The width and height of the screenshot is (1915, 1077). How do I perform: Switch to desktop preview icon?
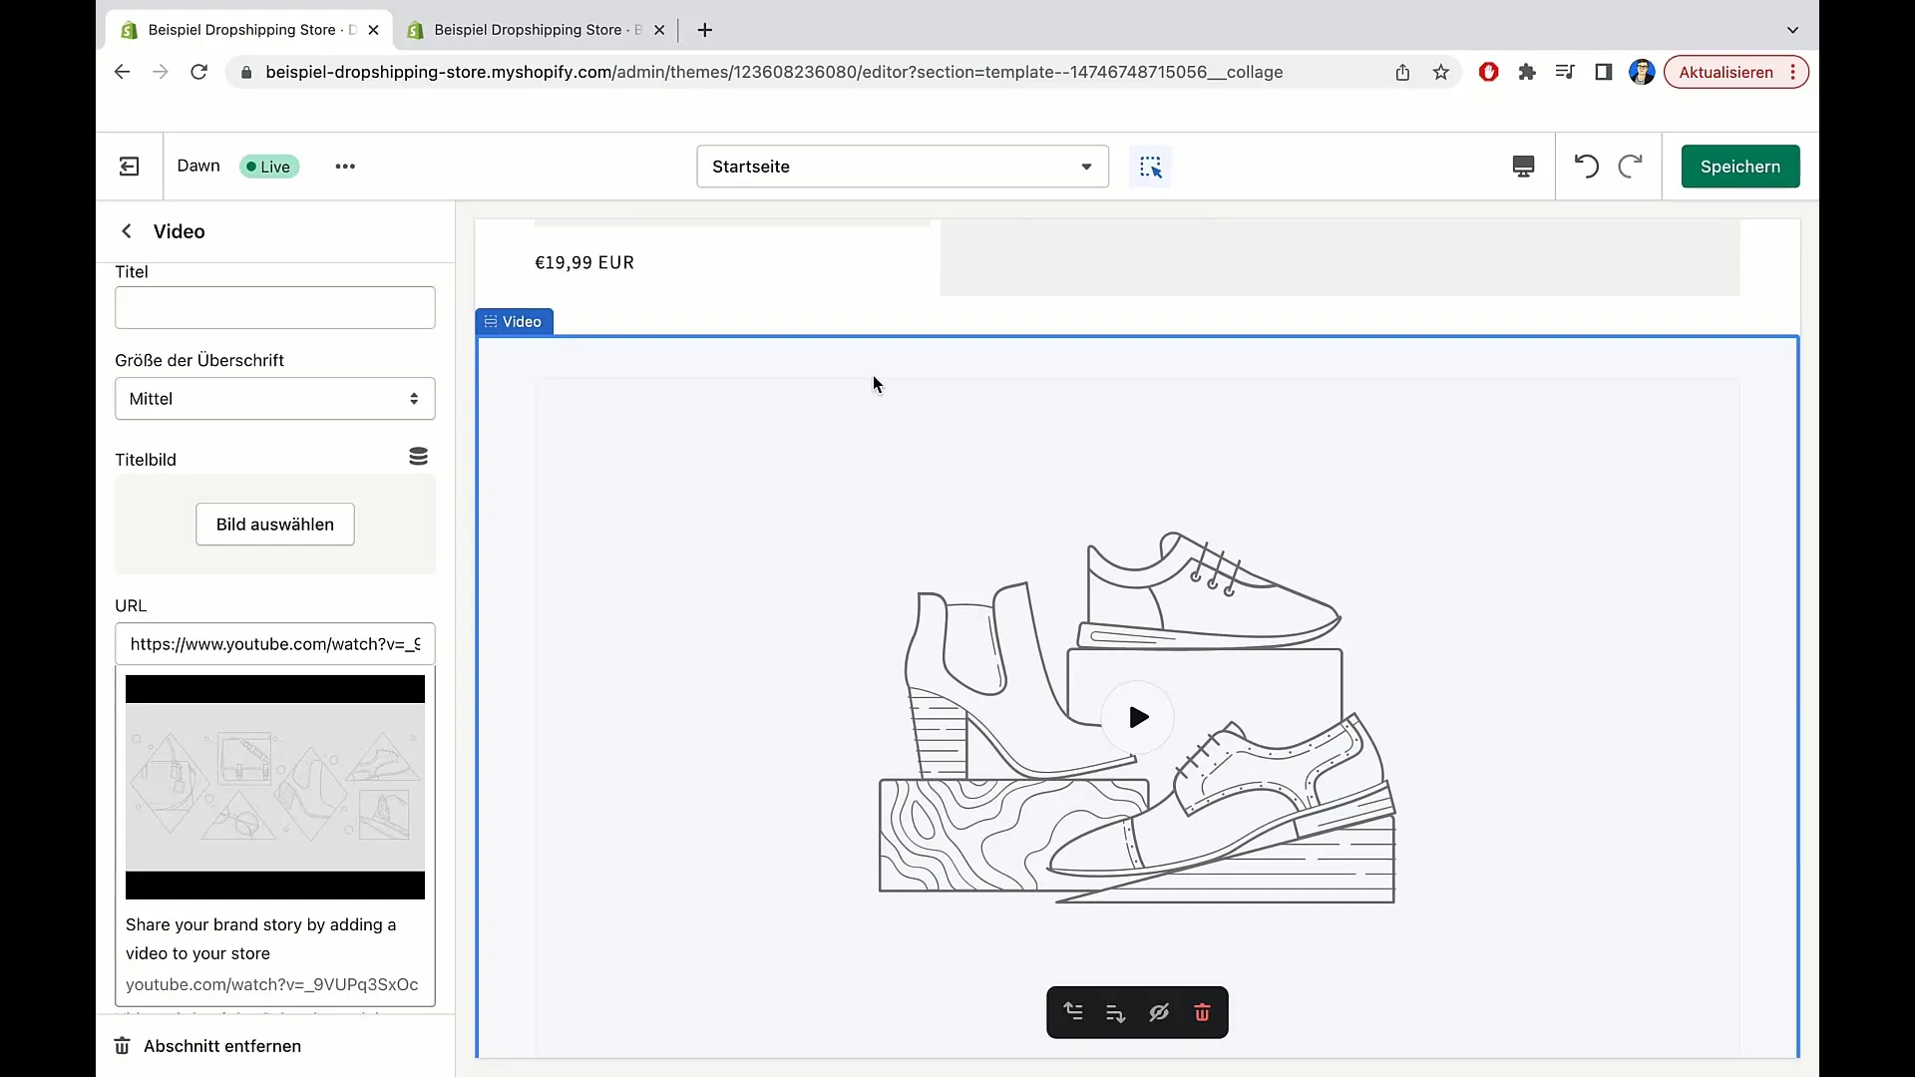coord(1523,167)
